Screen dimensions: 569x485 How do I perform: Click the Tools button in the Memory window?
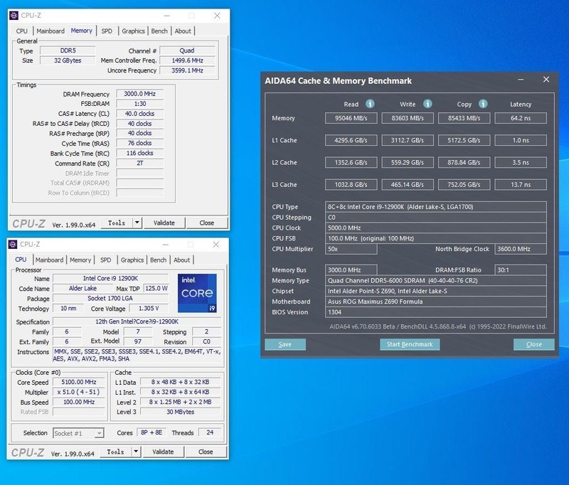pos(116,223)
